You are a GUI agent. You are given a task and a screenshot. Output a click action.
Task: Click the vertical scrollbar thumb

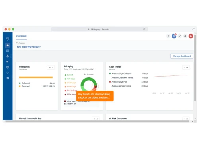[195, 68]
